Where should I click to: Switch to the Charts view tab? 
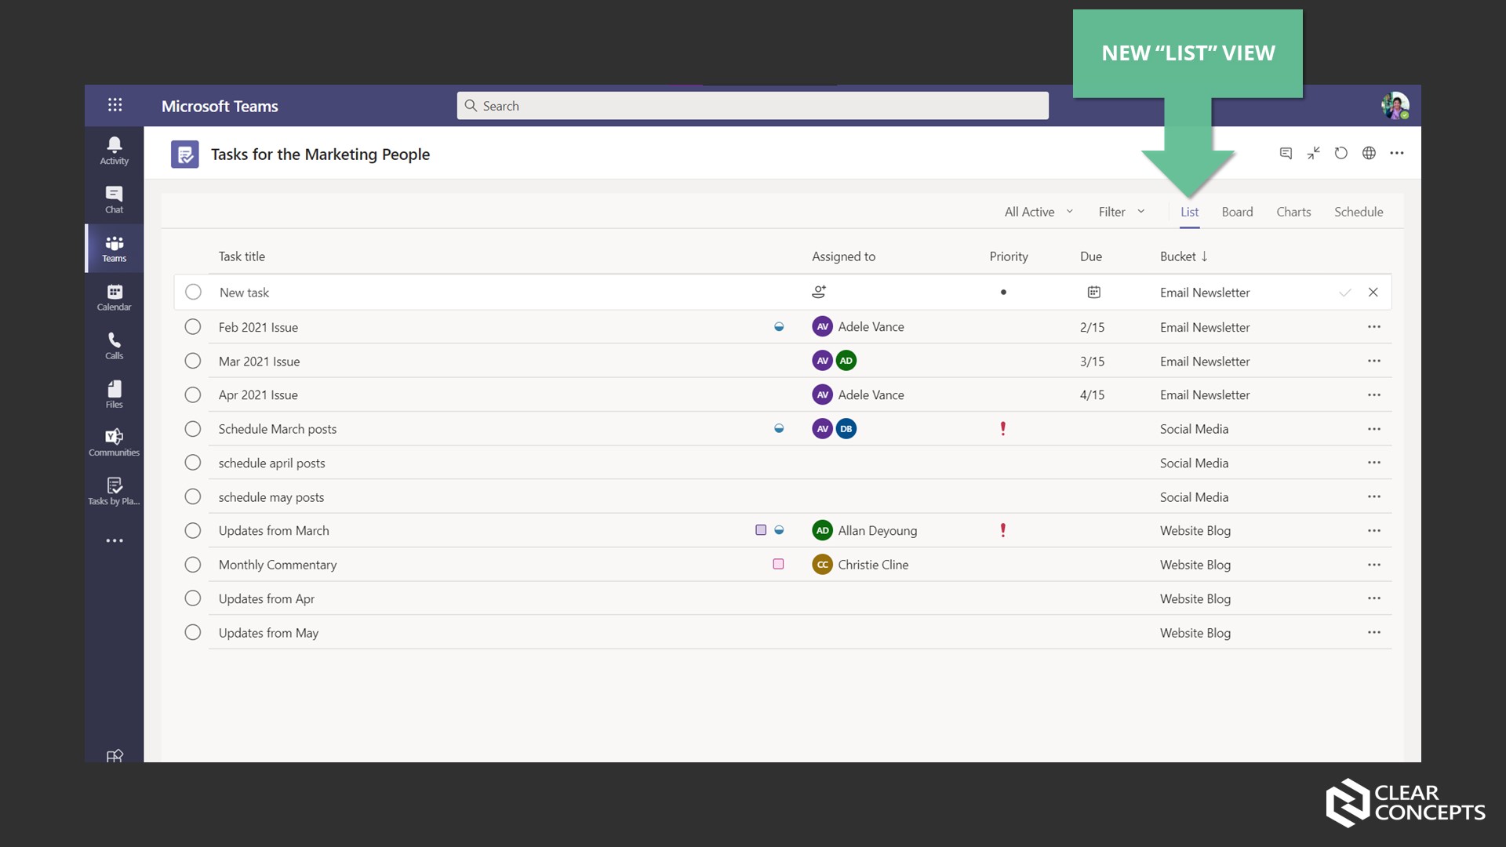1293,212
